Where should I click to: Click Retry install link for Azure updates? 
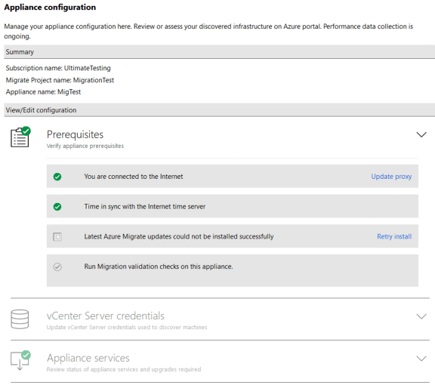tap(394, 236)
